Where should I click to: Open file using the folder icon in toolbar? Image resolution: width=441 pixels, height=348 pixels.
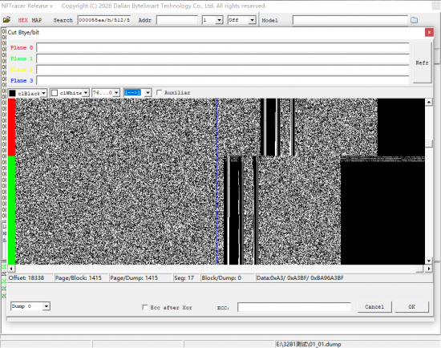tap(6, 20)
